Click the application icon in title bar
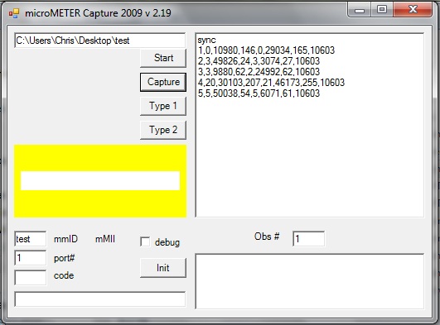 tap(14, 13)
